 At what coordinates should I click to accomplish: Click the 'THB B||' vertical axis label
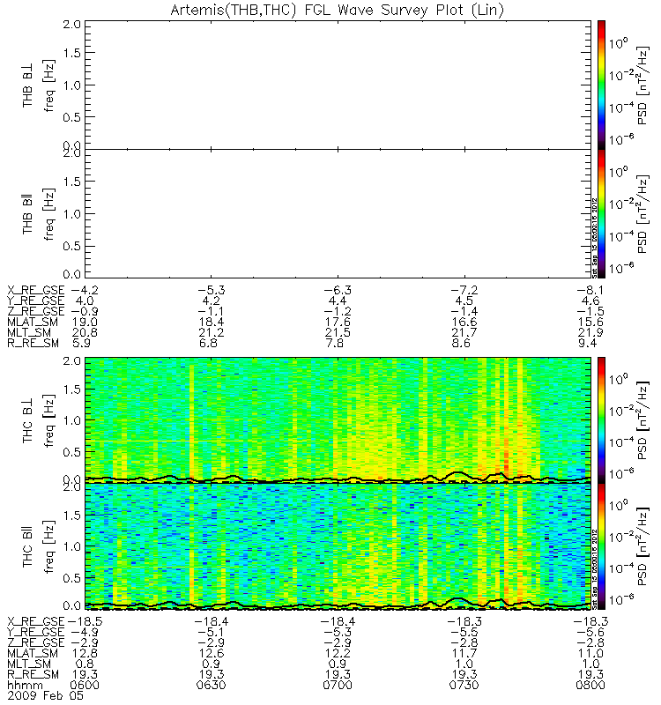tap(27, 214)
